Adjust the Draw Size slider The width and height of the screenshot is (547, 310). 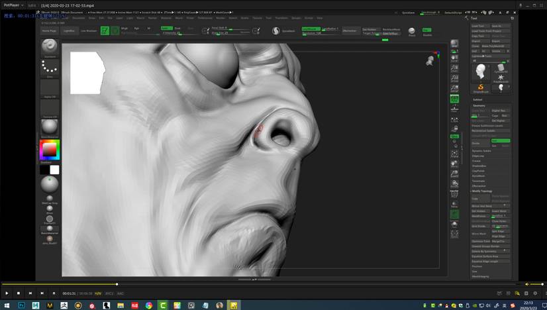pos(230,33)
